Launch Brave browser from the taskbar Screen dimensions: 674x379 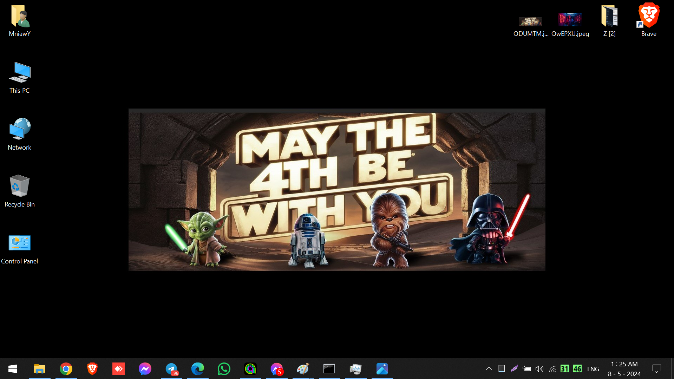(x=92, y=369)
